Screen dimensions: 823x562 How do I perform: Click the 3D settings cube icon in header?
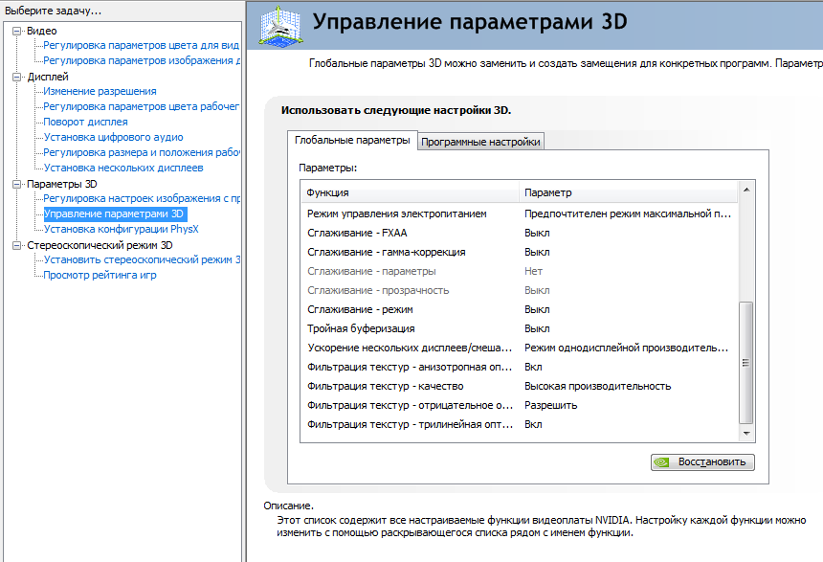(280, 26)
